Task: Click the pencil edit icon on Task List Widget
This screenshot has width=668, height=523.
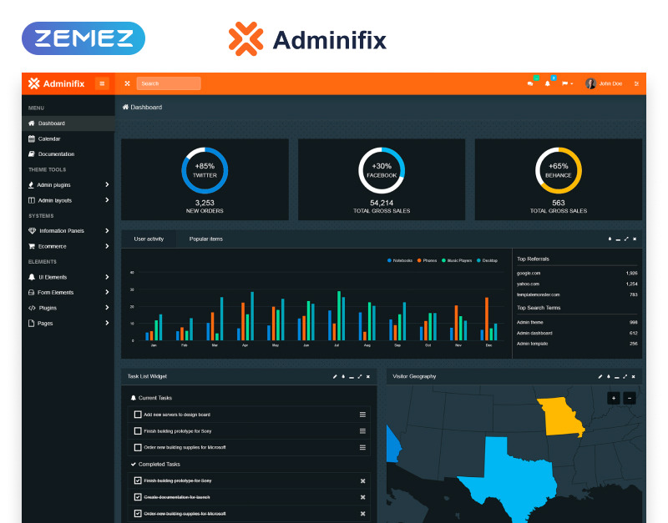Action: 334,376
